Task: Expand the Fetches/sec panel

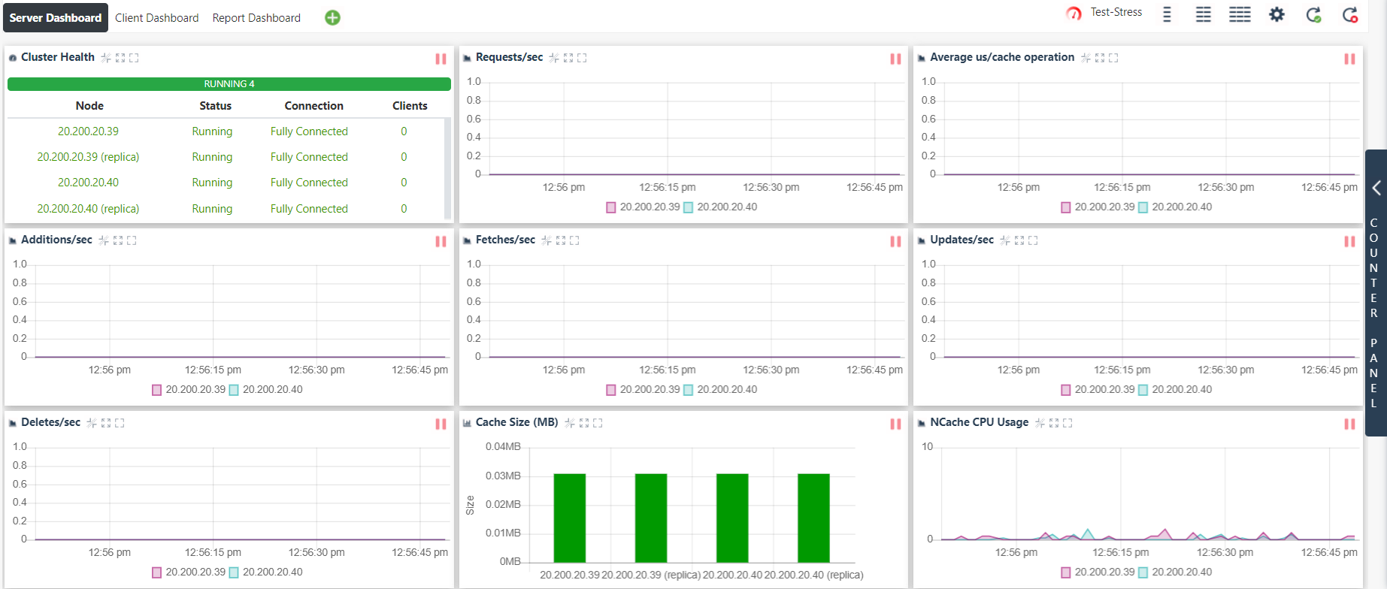Action: (561, 240)
